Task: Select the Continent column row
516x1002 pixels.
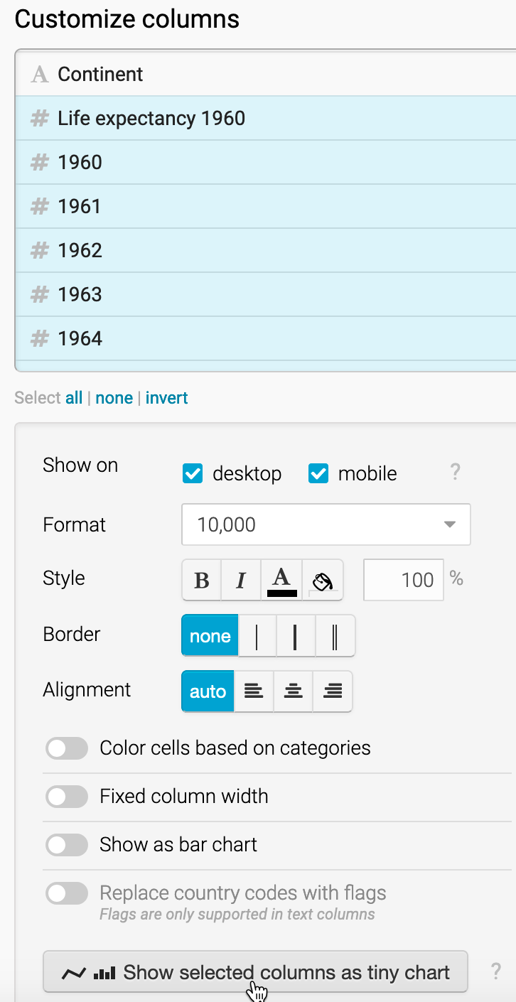Action: (266, 74)
